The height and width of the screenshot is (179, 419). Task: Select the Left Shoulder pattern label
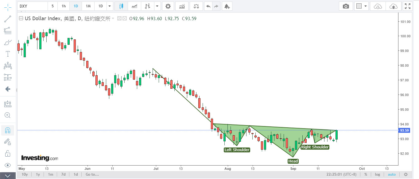pos(237,150)
